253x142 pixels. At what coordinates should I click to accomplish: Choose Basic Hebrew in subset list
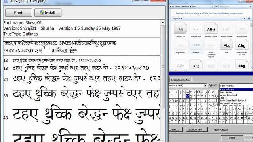[x=236, y=90]
